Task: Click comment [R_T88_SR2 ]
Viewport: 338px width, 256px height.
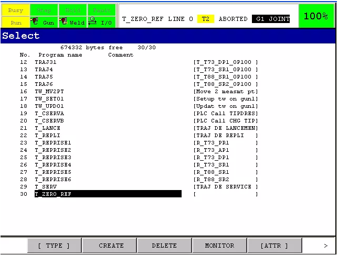Action: 226,179
